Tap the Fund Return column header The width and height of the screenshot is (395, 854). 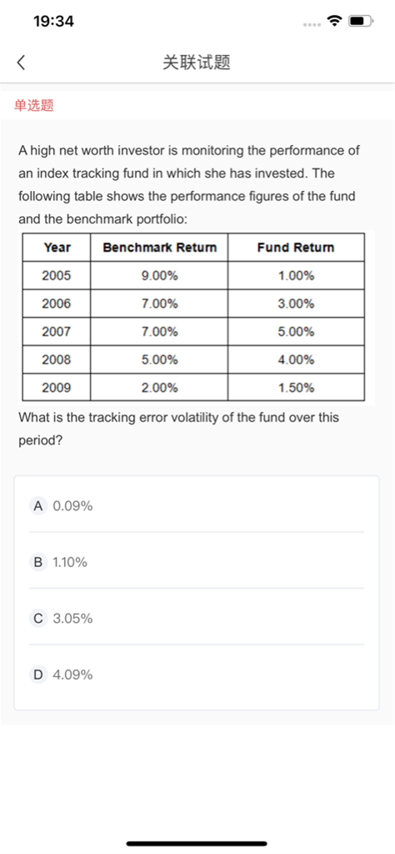point(296,247)
